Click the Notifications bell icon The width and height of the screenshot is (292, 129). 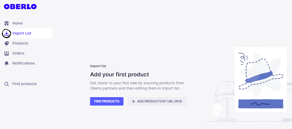7,63
